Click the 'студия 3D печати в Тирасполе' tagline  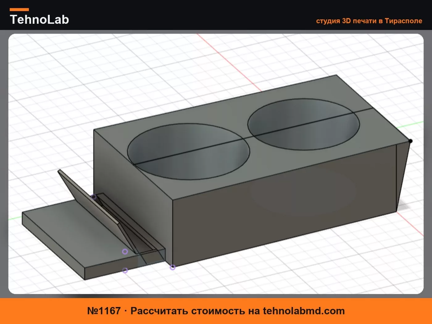[x=369, y=21]
